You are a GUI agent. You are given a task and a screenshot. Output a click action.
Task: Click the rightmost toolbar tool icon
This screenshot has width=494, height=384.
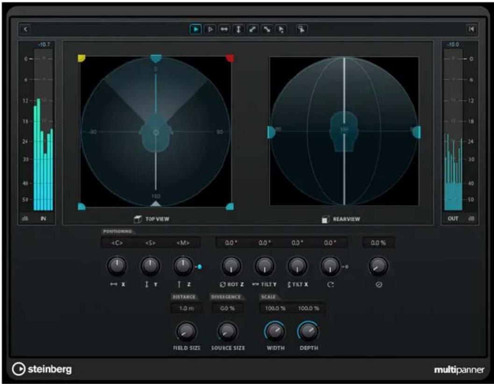pos(301,29)
